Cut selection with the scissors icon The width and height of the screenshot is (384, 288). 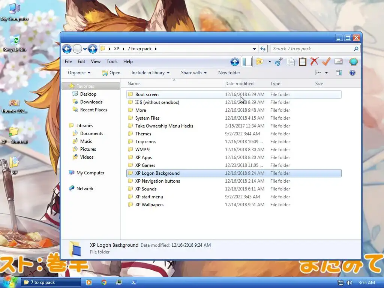point(279,61)
